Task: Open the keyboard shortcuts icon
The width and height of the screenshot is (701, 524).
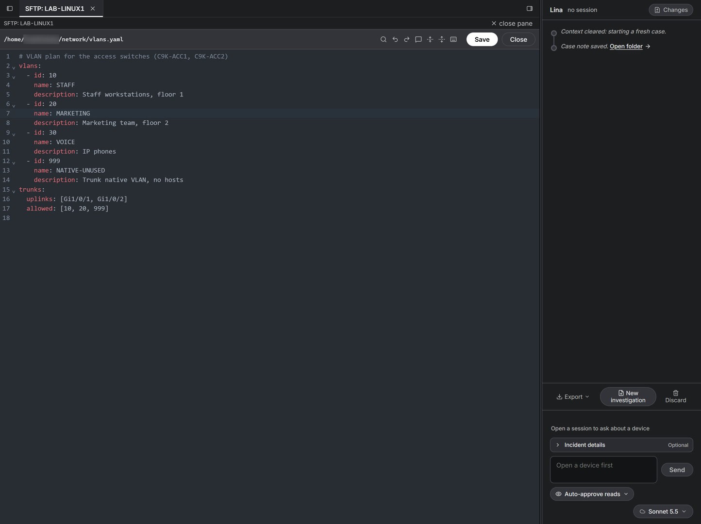Action: coord(453,39)
